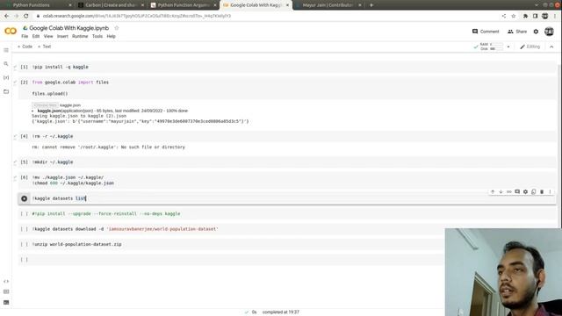This screenshot has height=316, width=562.
Task: Open the Tools menu
Action: pos(97,36)
